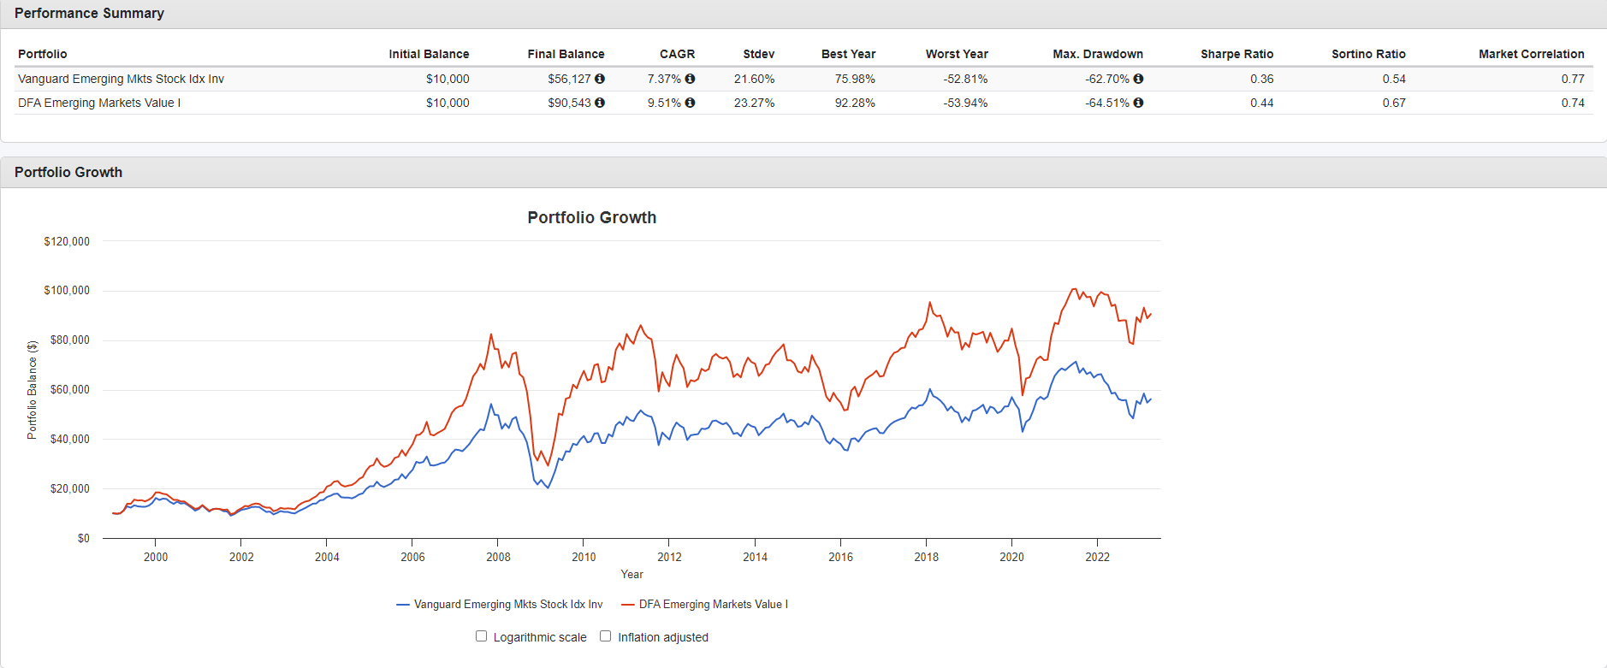Click the 75.98% best year value
This screenshot has width=1607, height=668.
pos(855,79)
